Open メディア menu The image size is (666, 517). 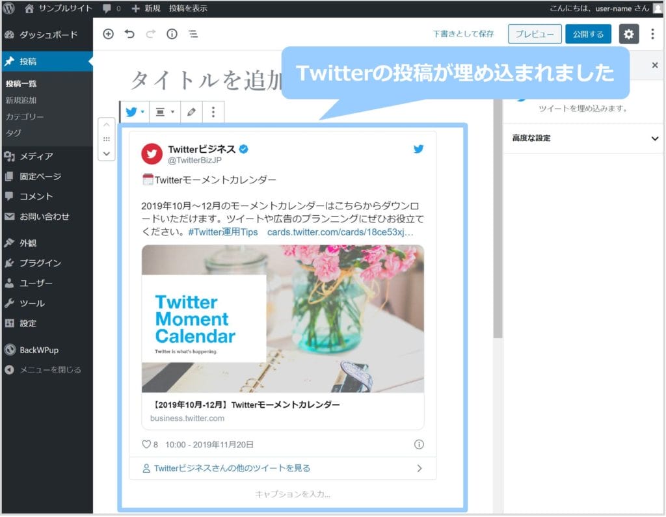click(x=47, y=156)
